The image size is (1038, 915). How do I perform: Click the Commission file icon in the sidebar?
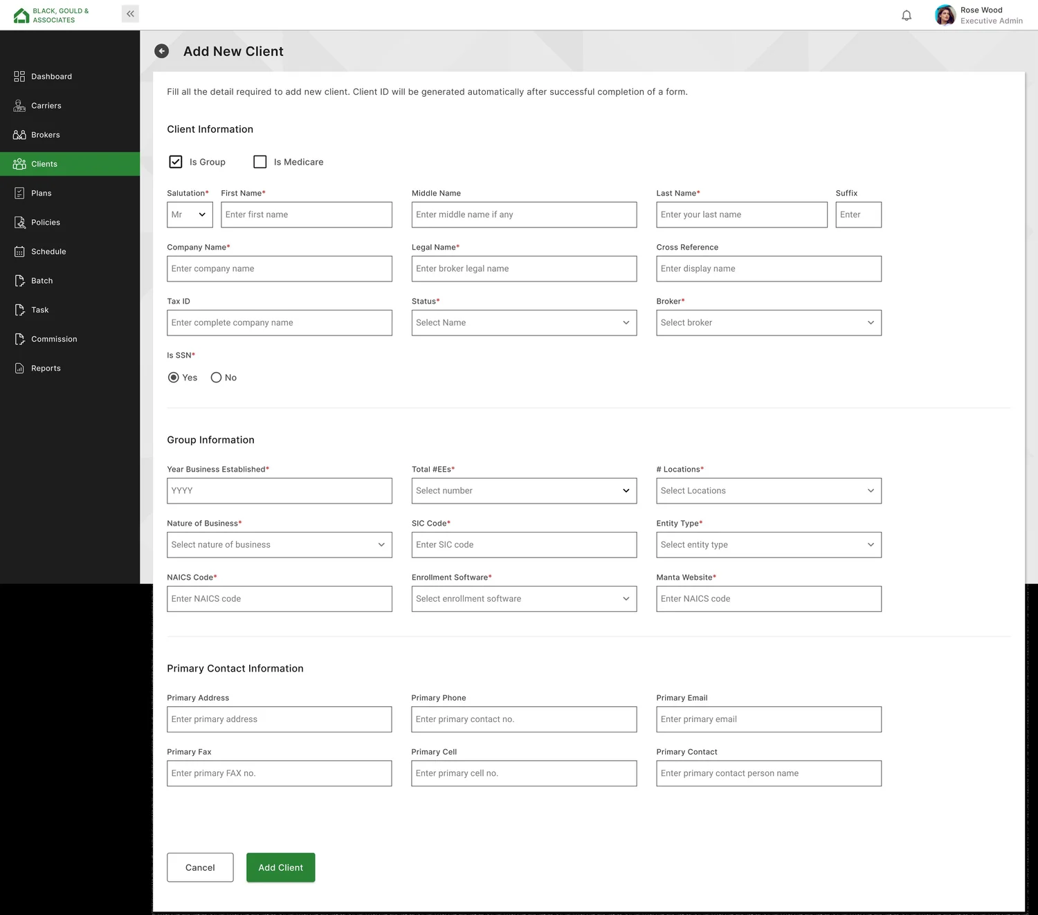coord(19,339)
